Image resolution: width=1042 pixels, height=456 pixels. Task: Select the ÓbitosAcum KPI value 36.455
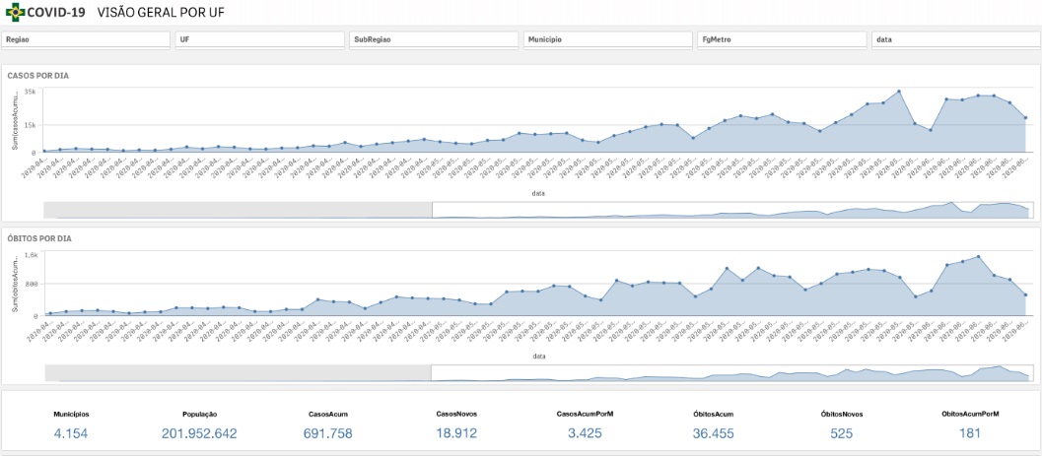tap(712, 433)
